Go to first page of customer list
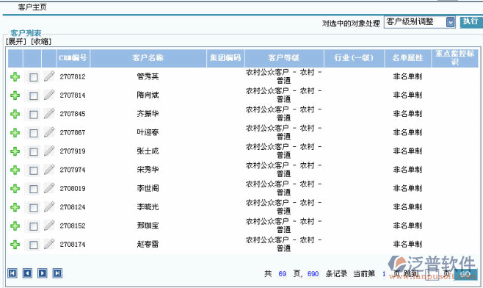 [12, 273]
